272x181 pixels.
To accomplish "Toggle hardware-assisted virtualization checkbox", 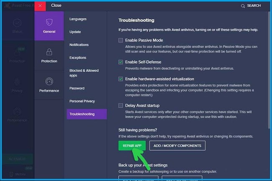I will click(x=121, y=79).
